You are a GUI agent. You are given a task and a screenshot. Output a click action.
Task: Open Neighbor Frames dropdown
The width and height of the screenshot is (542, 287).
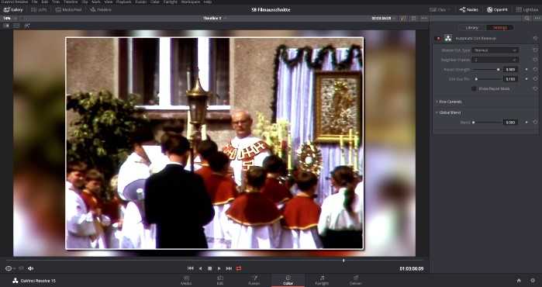tap(495, 60)
